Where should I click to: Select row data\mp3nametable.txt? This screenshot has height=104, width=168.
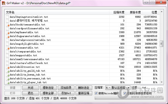tap(82, 32)
